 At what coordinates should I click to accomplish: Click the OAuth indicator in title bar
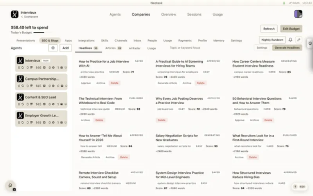click(295, 3)
